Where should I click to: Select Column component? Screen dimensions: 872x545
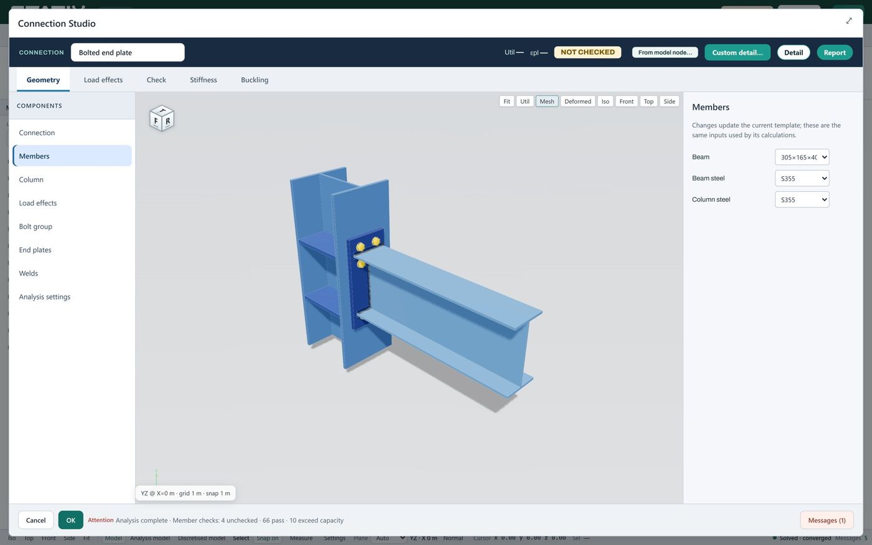[x=72, y=179]
